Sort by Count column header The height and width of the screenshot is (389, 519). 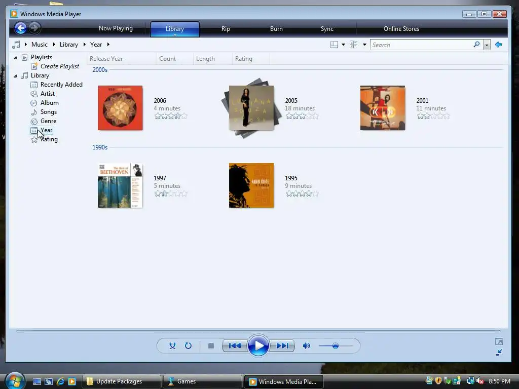[174, 59]
